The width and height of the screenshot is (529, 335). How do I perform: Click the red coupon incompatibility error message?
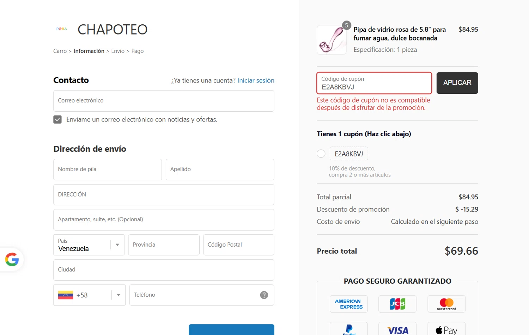click(x=373, y=104)
